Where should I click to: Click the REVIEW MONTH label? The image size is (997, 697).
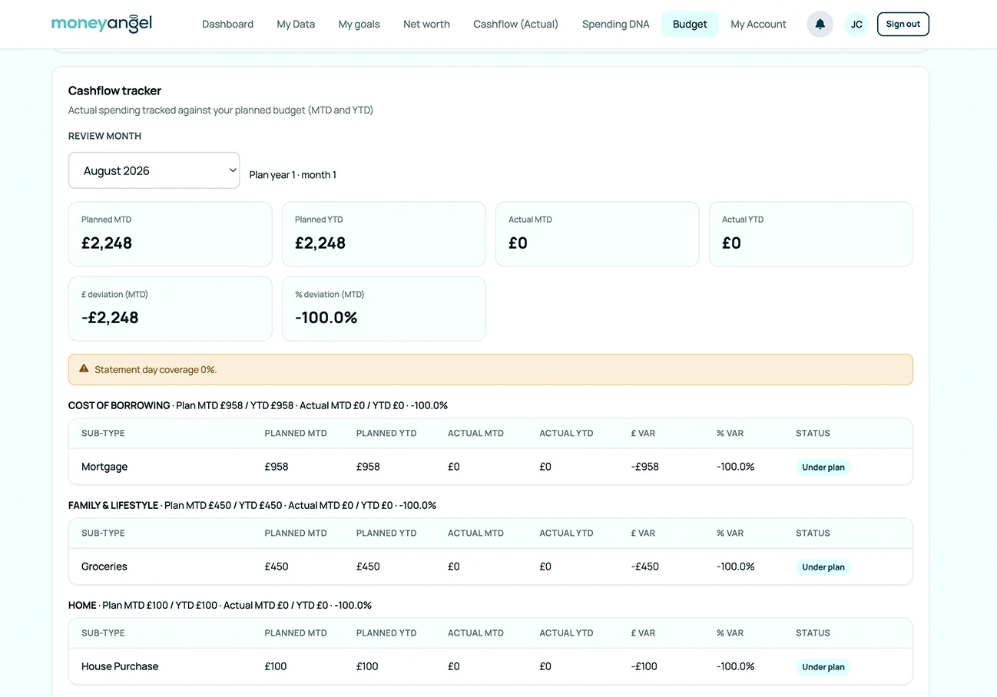pyautogui.click(x=104, y=136)
